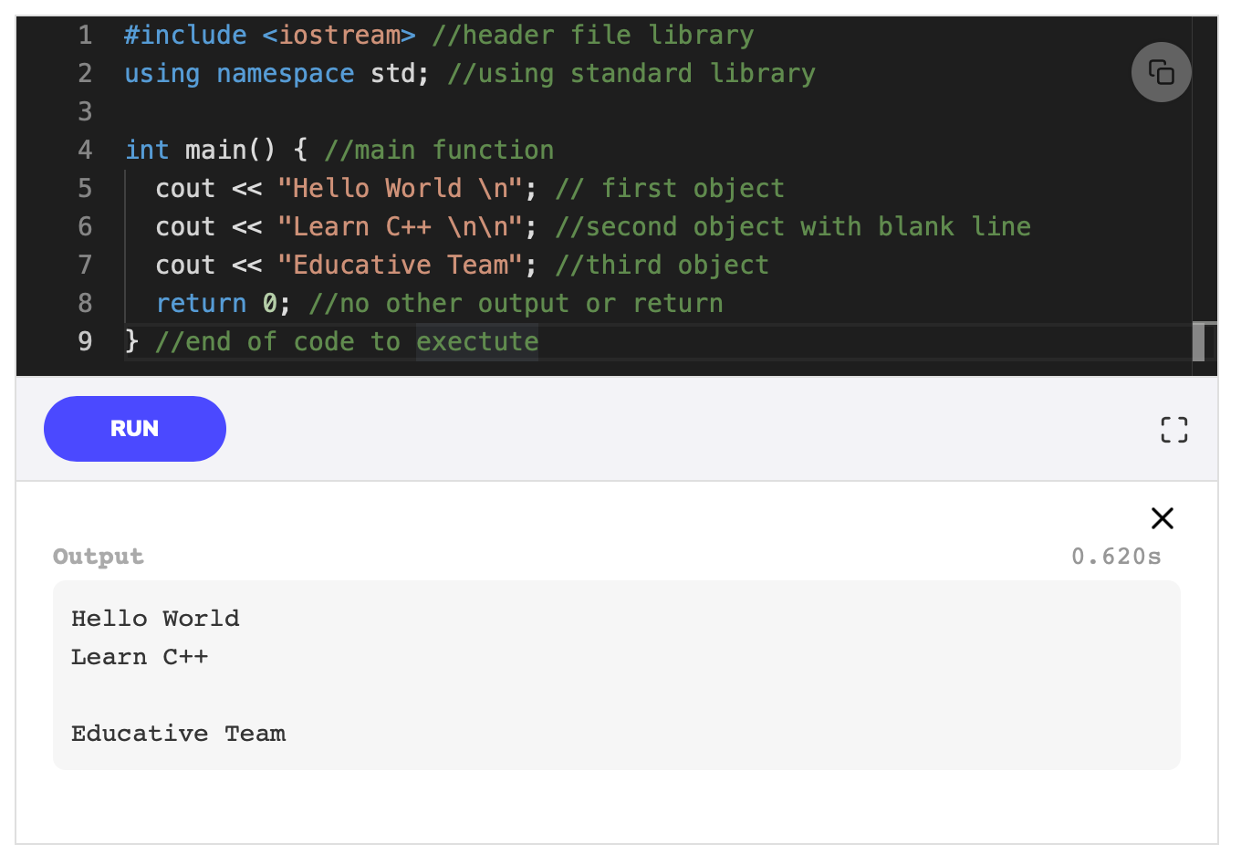Dismiss the output panel

[x=1162, y=517]
